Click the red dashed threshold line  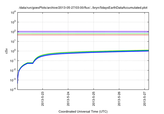pyautogui.click(x=83, y=35)
